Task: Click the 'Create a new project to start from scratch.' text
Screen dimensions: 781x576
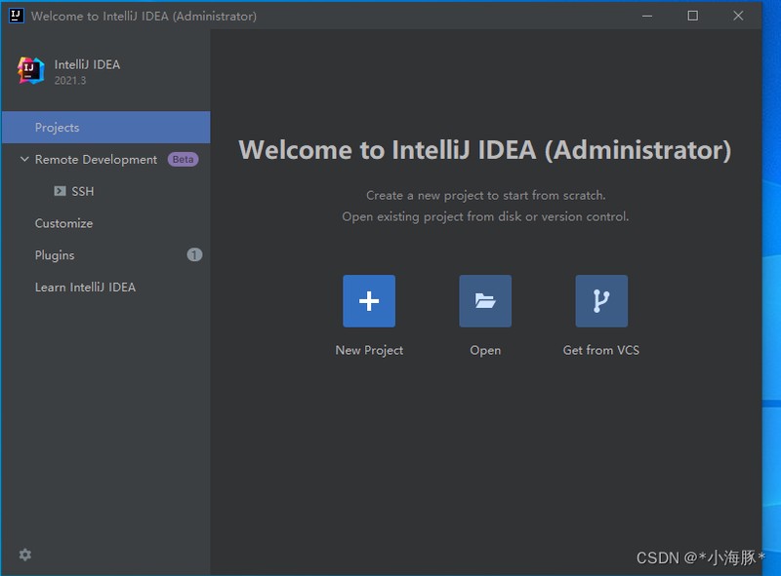Action: (x=485, y=196)
